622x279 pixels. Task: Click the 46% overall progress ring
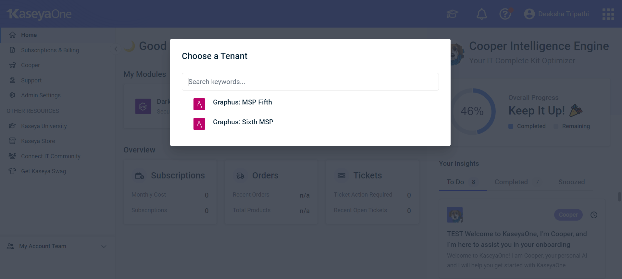[x=473, y=111]
